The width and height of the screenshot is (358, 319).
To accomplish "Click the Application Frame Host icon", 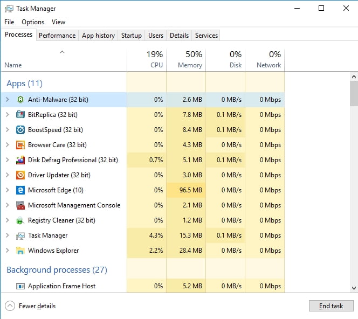I will pyautogui.click(x=20, y=286).
